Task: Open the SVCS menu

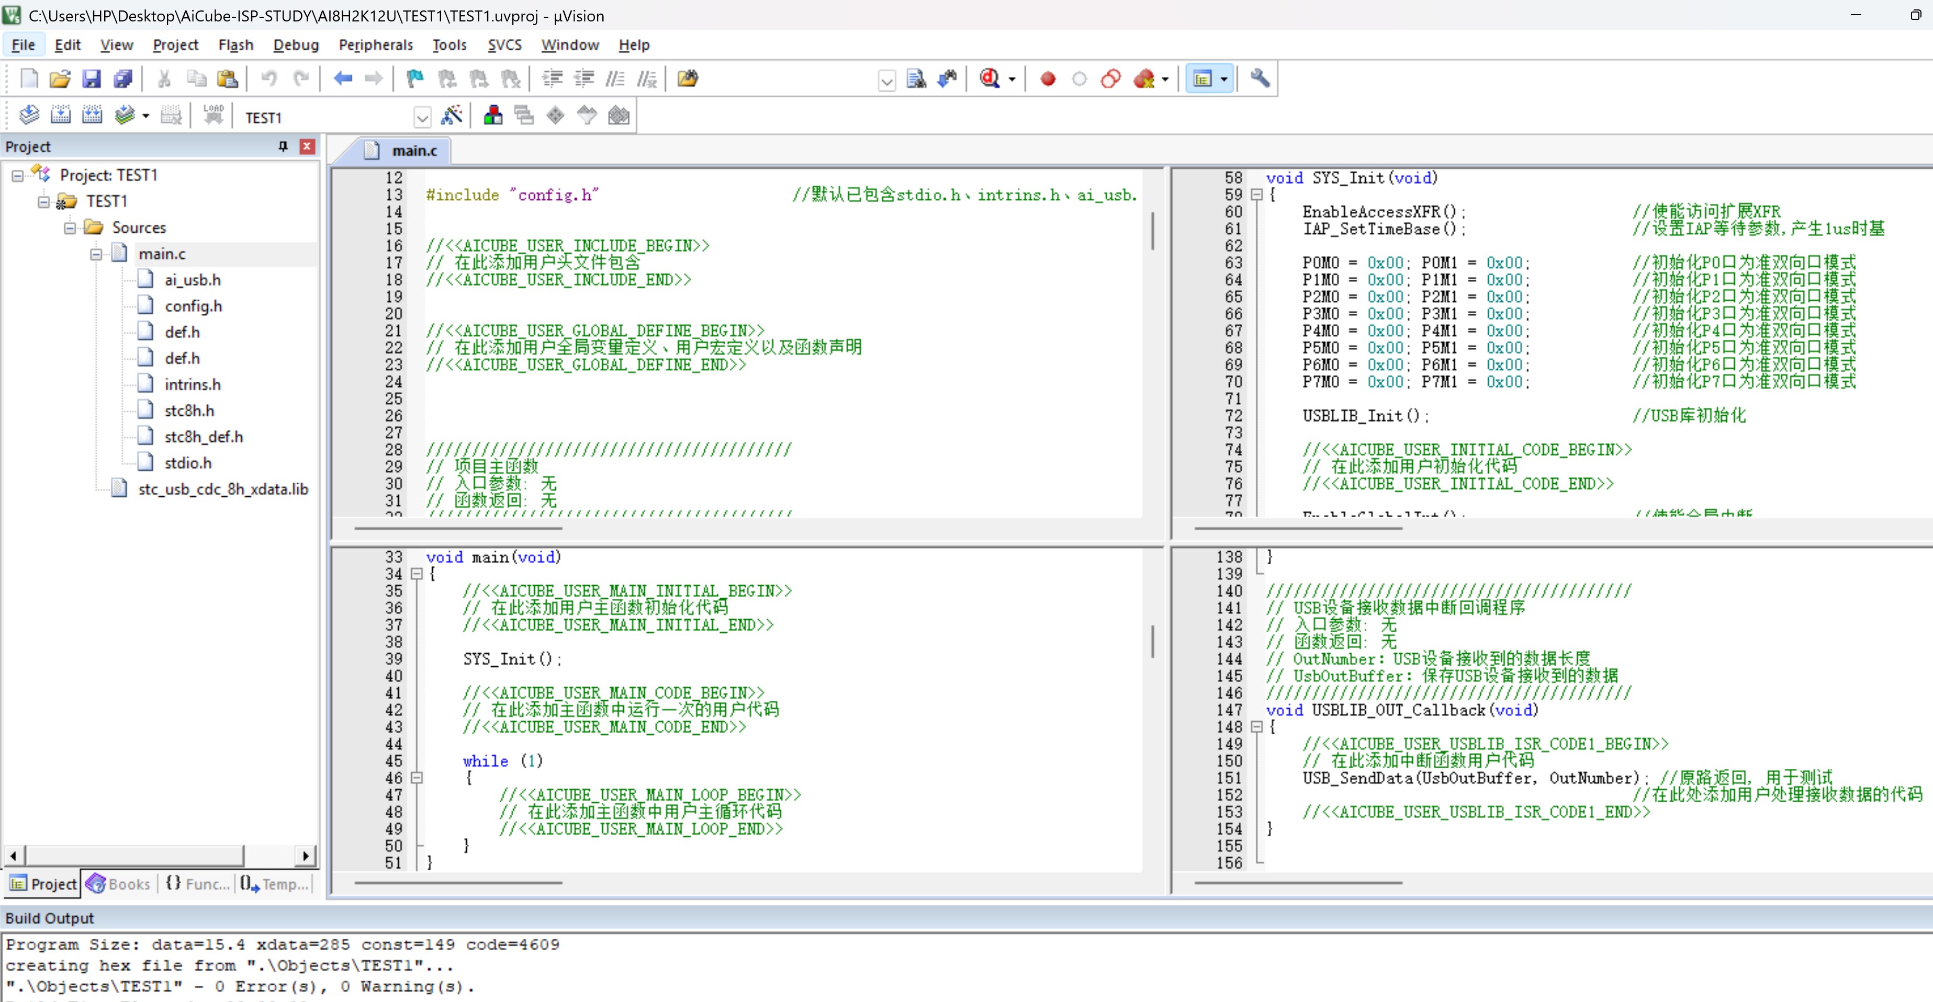Action: tap(504, 45)
